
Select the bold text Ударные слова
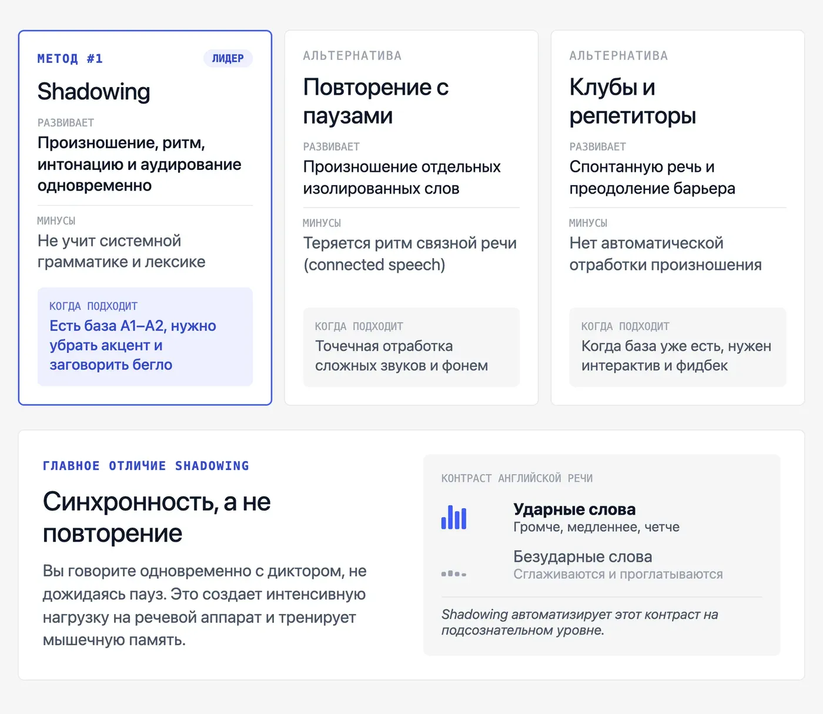[574, 509]
